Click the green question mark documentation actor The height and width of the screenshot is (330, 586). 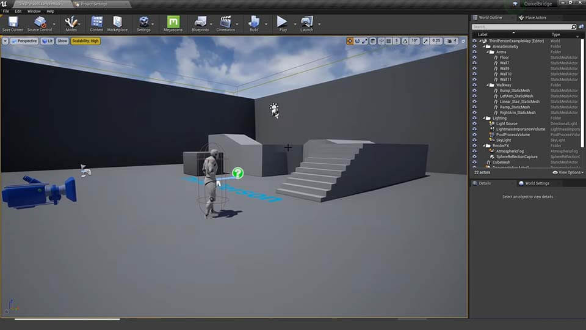[237, 173]
